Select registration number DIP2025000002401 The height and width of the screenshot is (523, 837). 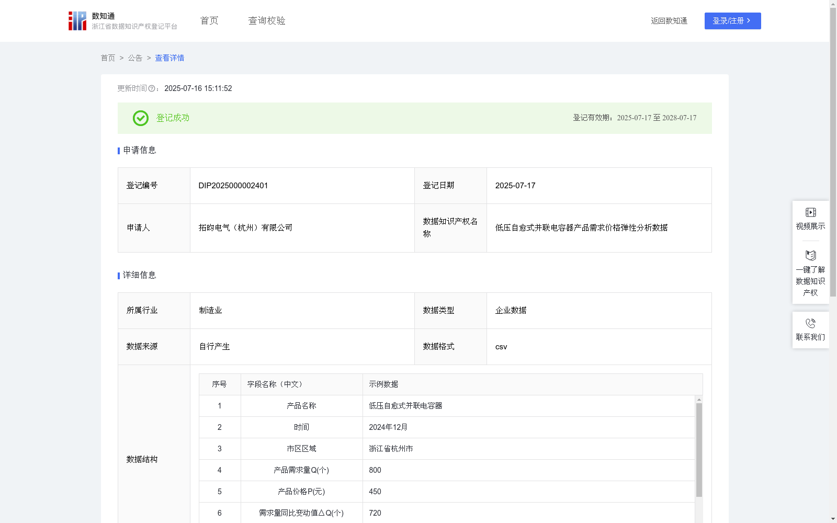point(233,186)
